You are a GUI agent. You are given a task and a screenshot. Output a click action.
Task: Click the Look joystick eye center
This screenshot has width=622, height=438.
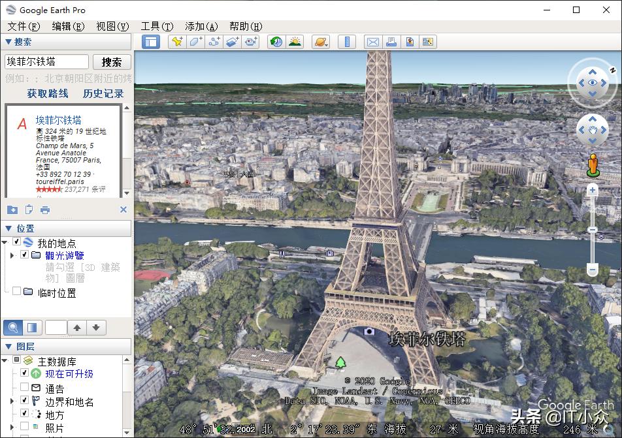[x=592, y=82]
